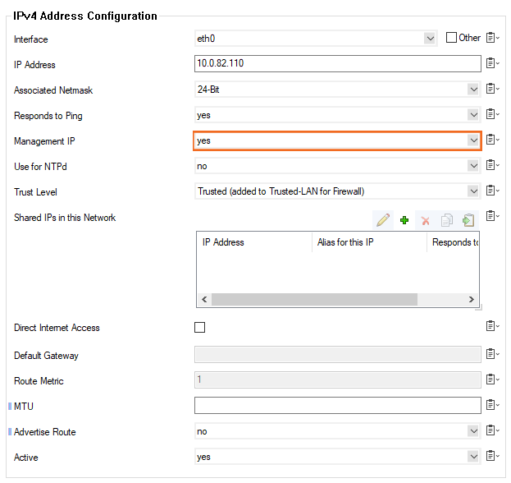Click the right scroll arrow of Shared IPs table
511x483 pixels.
(x=472, y=299)
